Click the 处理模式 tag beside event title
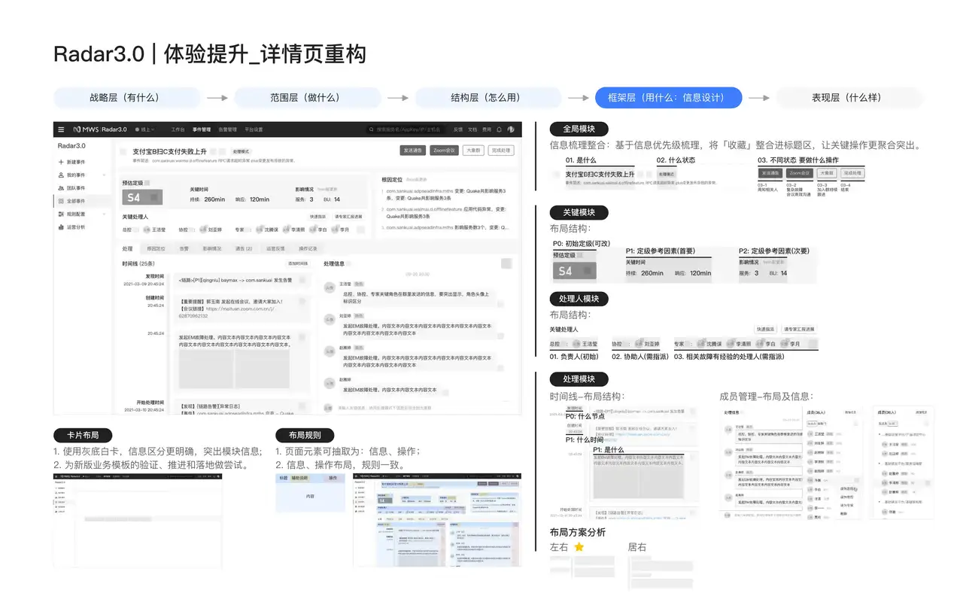The image size is (963, 602). click(x=240, y=151)
